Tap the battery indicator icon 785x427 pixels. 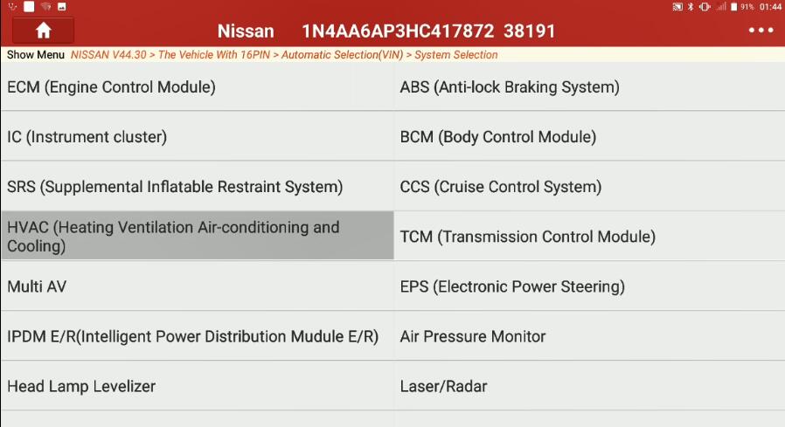coord(734,6)
